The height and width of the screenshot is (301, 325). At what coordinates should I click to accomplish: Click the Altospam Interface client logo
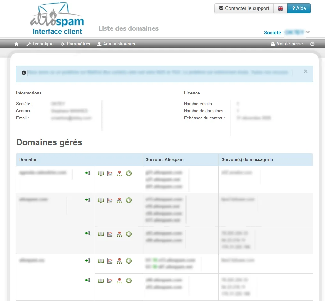click(x=57, y=19)
